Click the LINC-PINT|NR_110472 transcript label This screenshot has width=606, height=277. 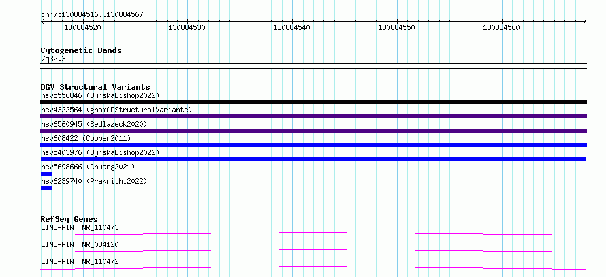80,261
